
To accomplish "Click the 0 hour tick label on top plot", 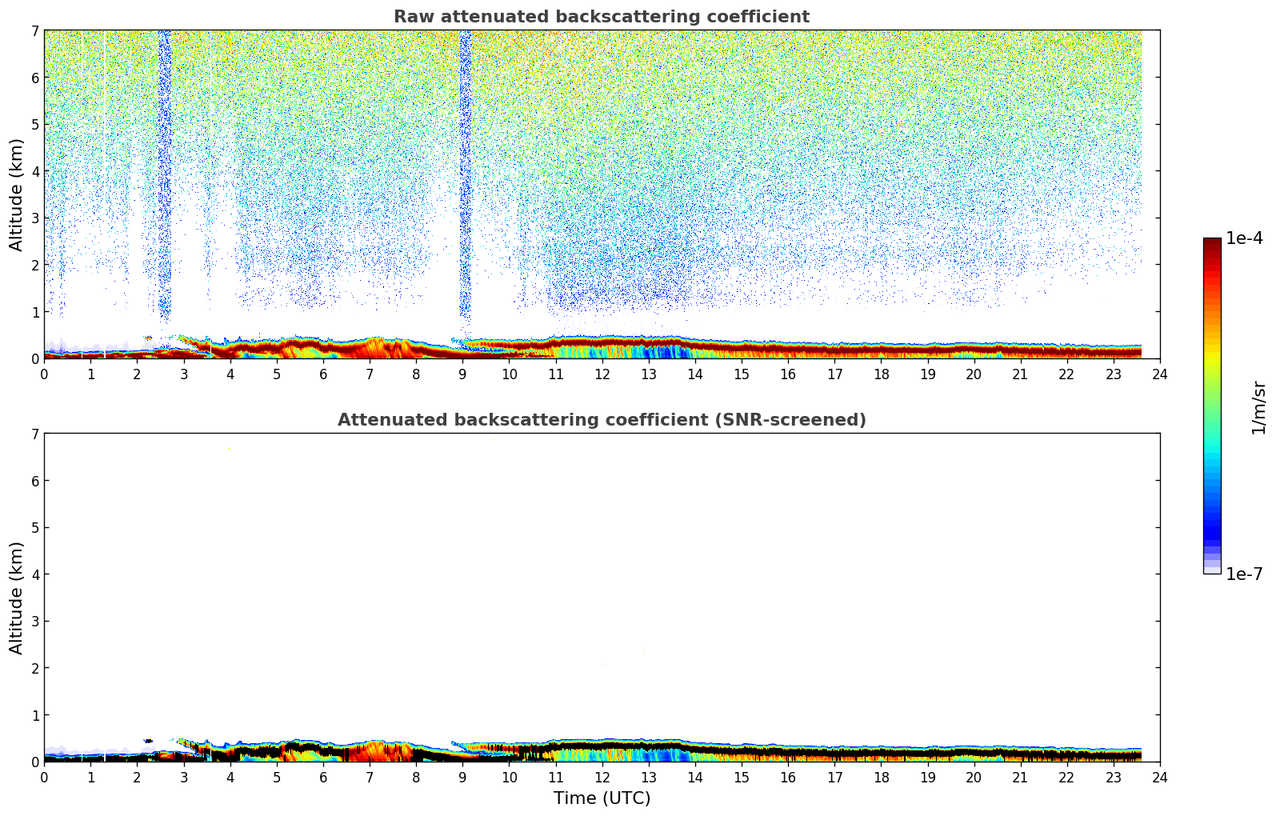I will coord(44,374).
